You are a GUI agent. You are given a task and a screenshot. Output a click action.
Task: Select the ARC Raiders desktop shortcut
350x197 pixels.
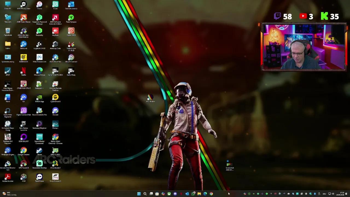pos(150,99)
